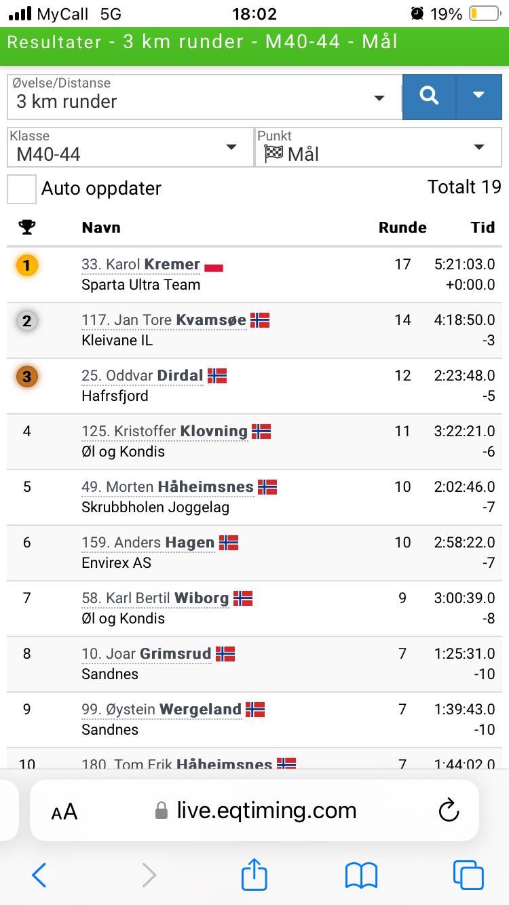Tap the blue magnifier search button
This screenshot has width=509, height=905.
429,96
